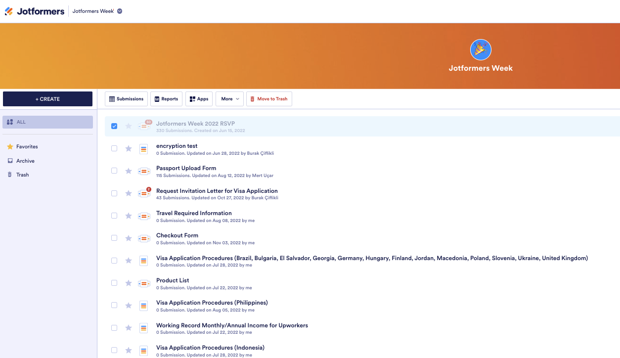The width and height of the screenshot is (620, 358).
Task: Click the Product List form icon
Action: (144, 283)
